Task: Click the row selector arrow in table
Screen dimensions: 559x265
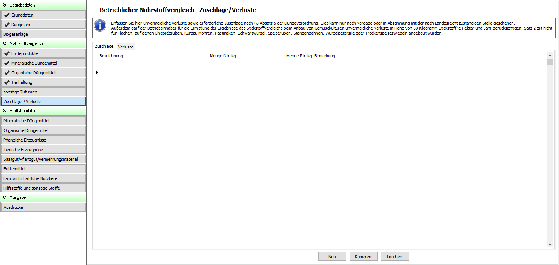Action: pos(96,72)
